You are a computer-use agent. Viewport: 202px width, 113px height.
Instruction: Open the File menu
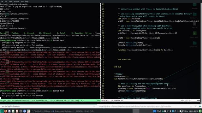[x=2, y=1]
